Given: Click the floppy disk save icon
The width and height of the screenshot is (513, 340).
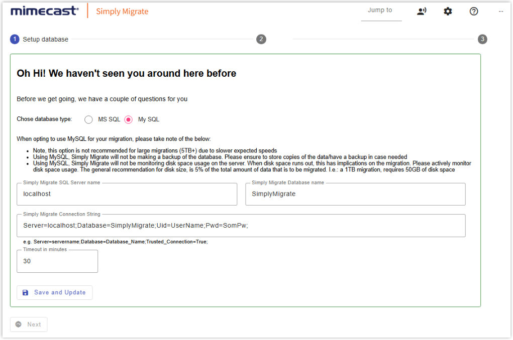Looking at the screenshot, I should point(25,293).
